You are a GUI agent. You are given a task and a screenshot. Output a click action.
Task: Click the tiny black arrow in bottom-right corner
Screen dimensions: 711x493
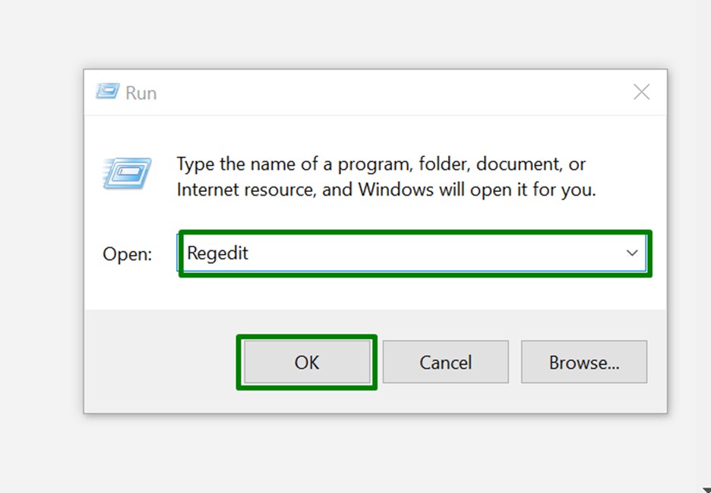tap(706, 489)
